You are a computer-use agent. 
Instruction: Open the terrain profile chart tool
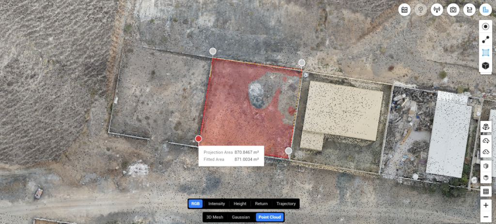405,10
